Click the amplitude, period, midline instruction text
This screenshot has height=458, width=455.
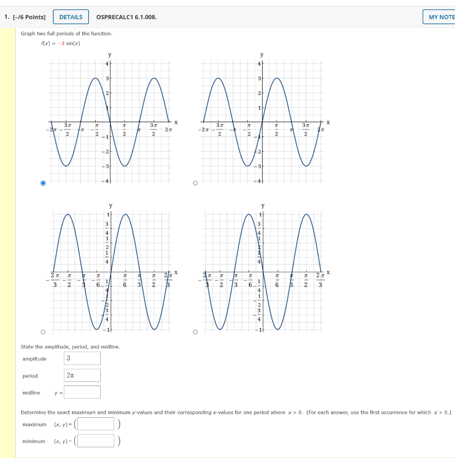pos(69,347)
